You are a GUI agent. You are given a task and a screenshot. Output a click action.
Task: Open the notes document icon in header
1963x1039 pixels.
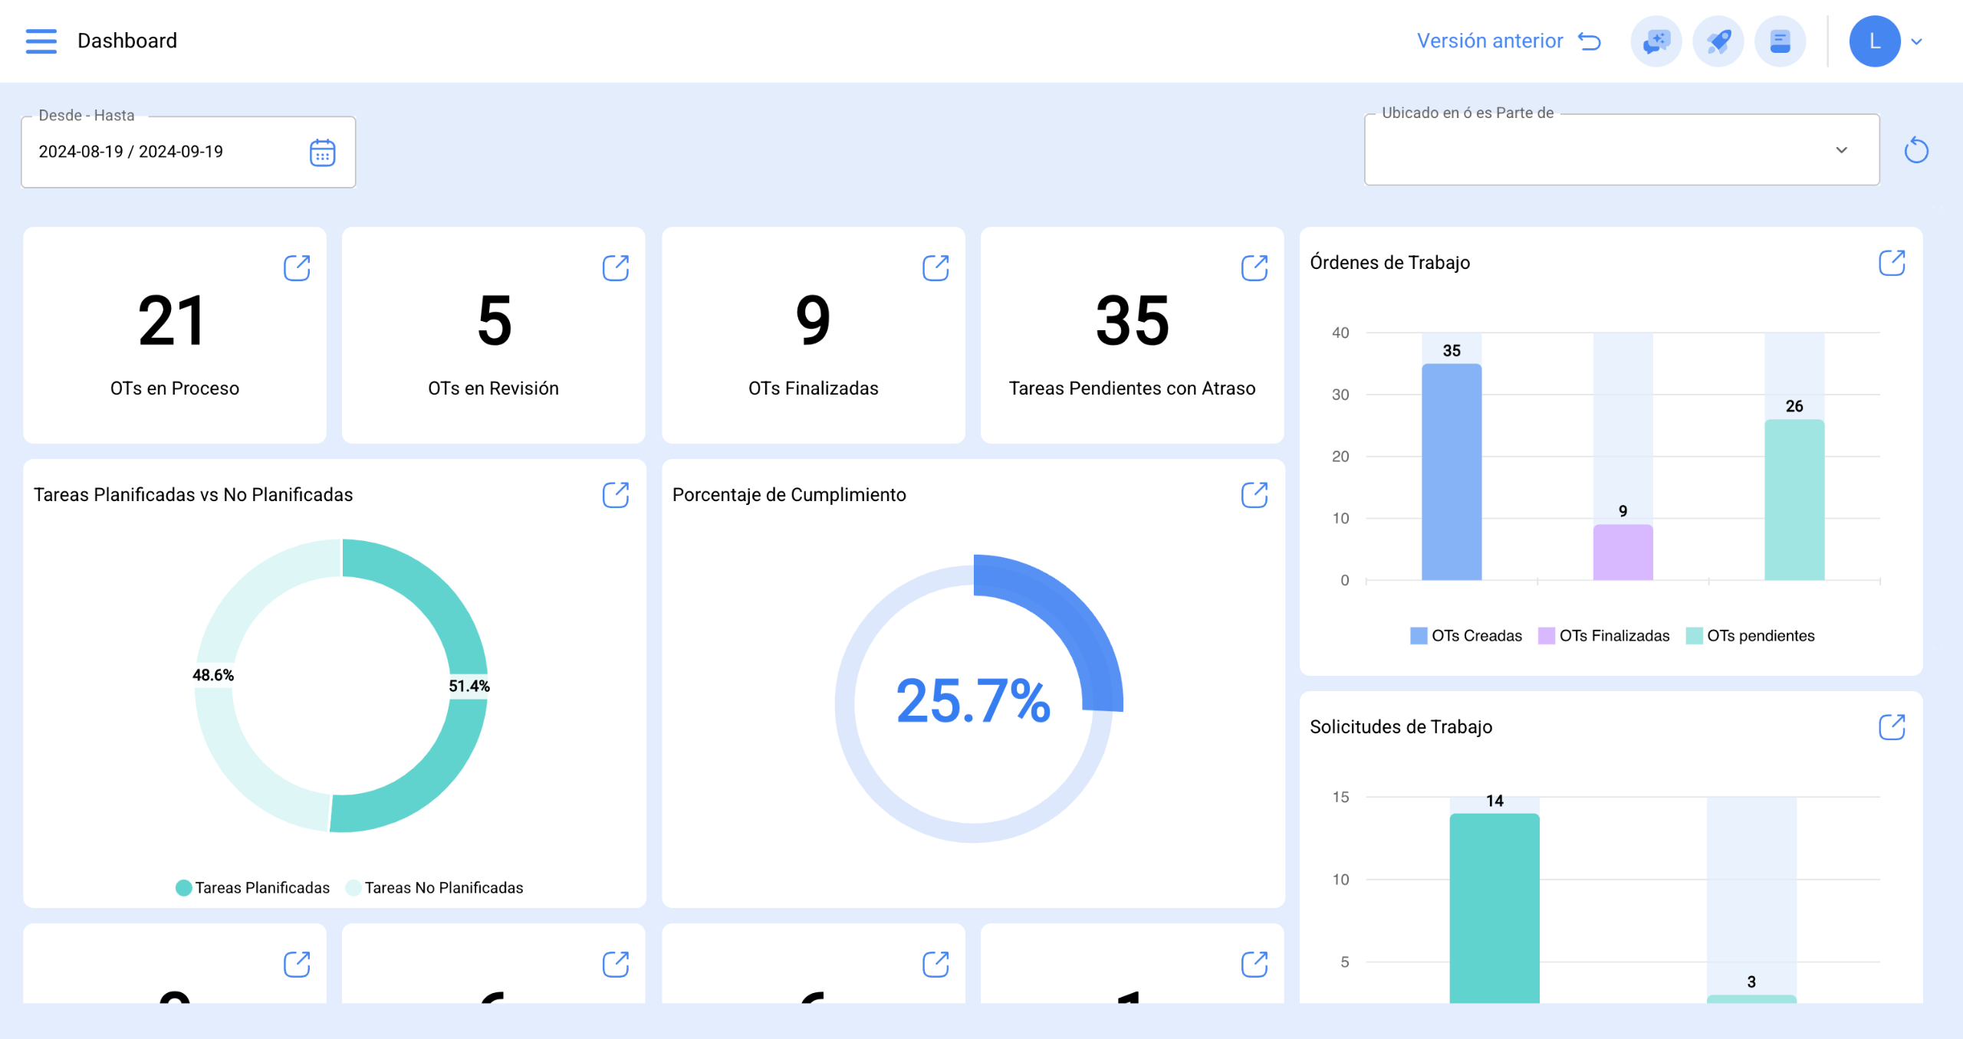[1780, 41]
